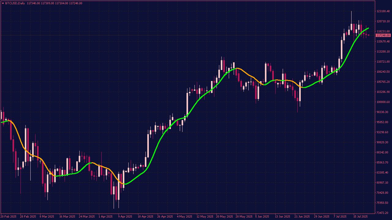
Task: Click the 123188.40 price axis label
Action: (383, 11)
